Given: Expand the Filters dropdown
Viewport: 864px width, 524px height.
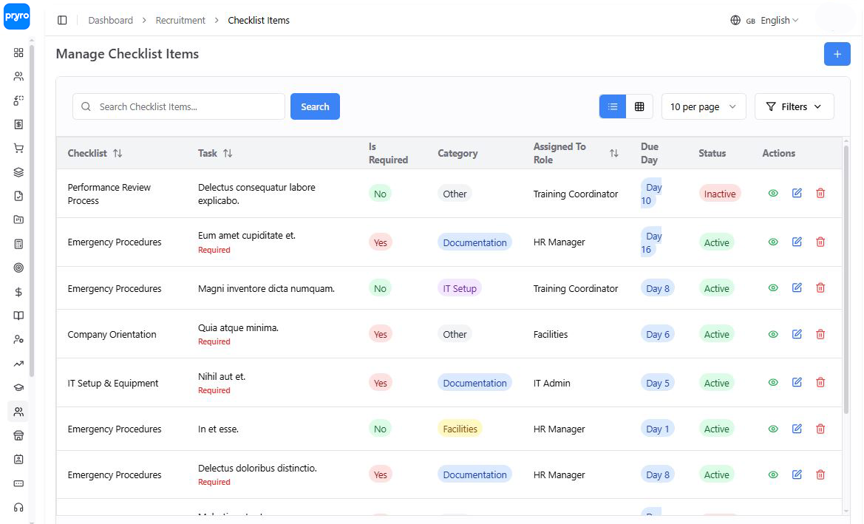Looking at the screenshot, I should coord(794,106).
